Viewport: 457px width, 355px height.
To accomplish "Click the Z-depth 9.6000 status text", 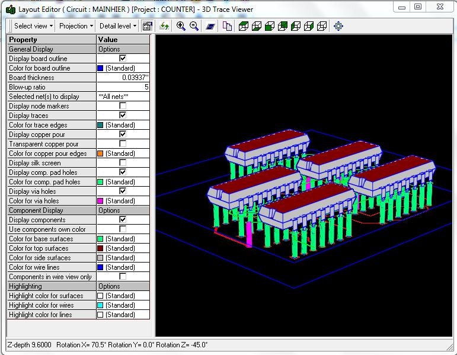I will pyautogui.click(x=29, y=345).
